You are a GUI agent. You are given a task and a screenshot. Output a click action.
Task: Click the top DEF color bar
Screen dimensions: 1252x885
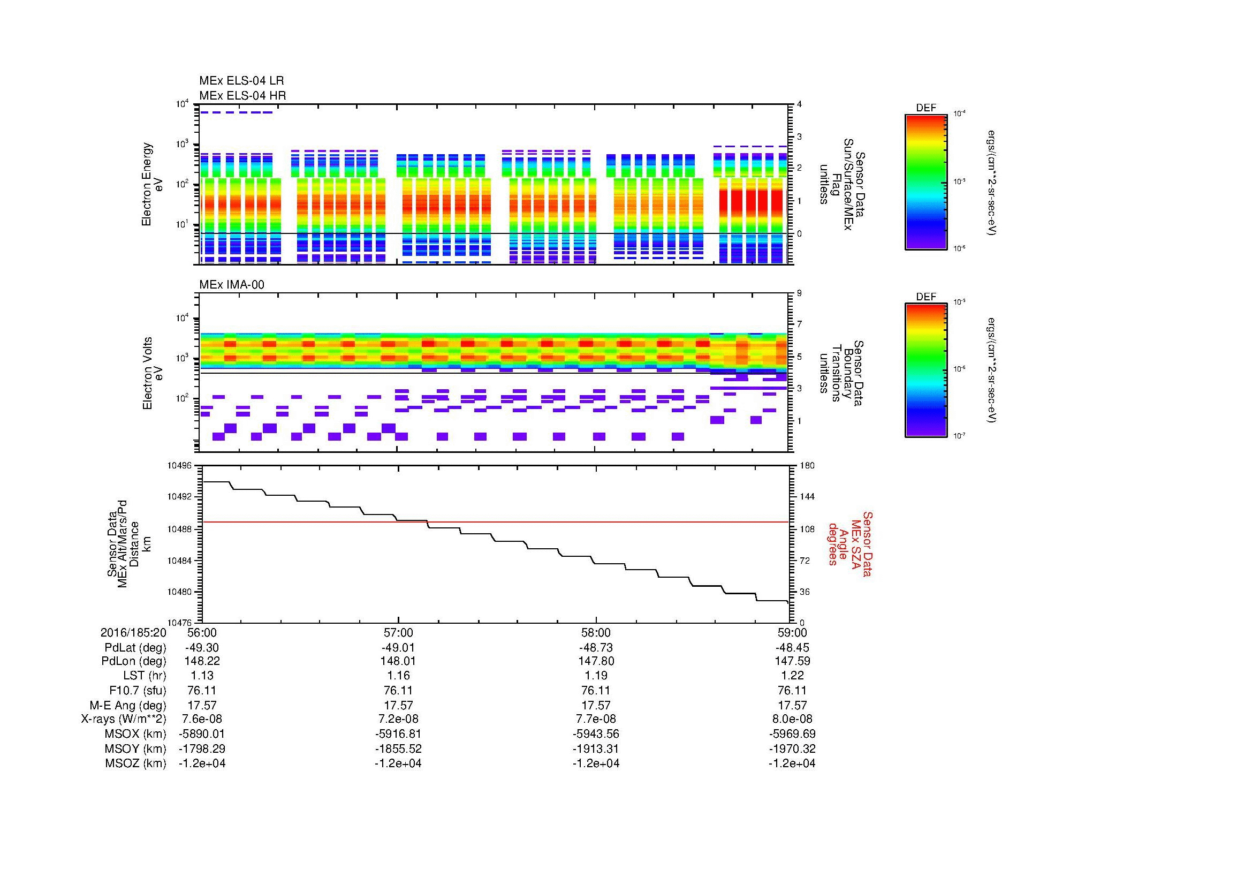(x=926, y=181)
